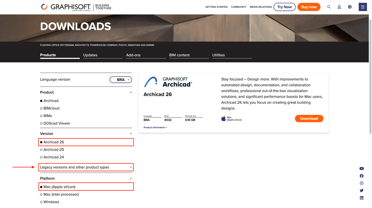Click the Buy now button
Screen dimensions: 372x208
click(x=309, y=7)
